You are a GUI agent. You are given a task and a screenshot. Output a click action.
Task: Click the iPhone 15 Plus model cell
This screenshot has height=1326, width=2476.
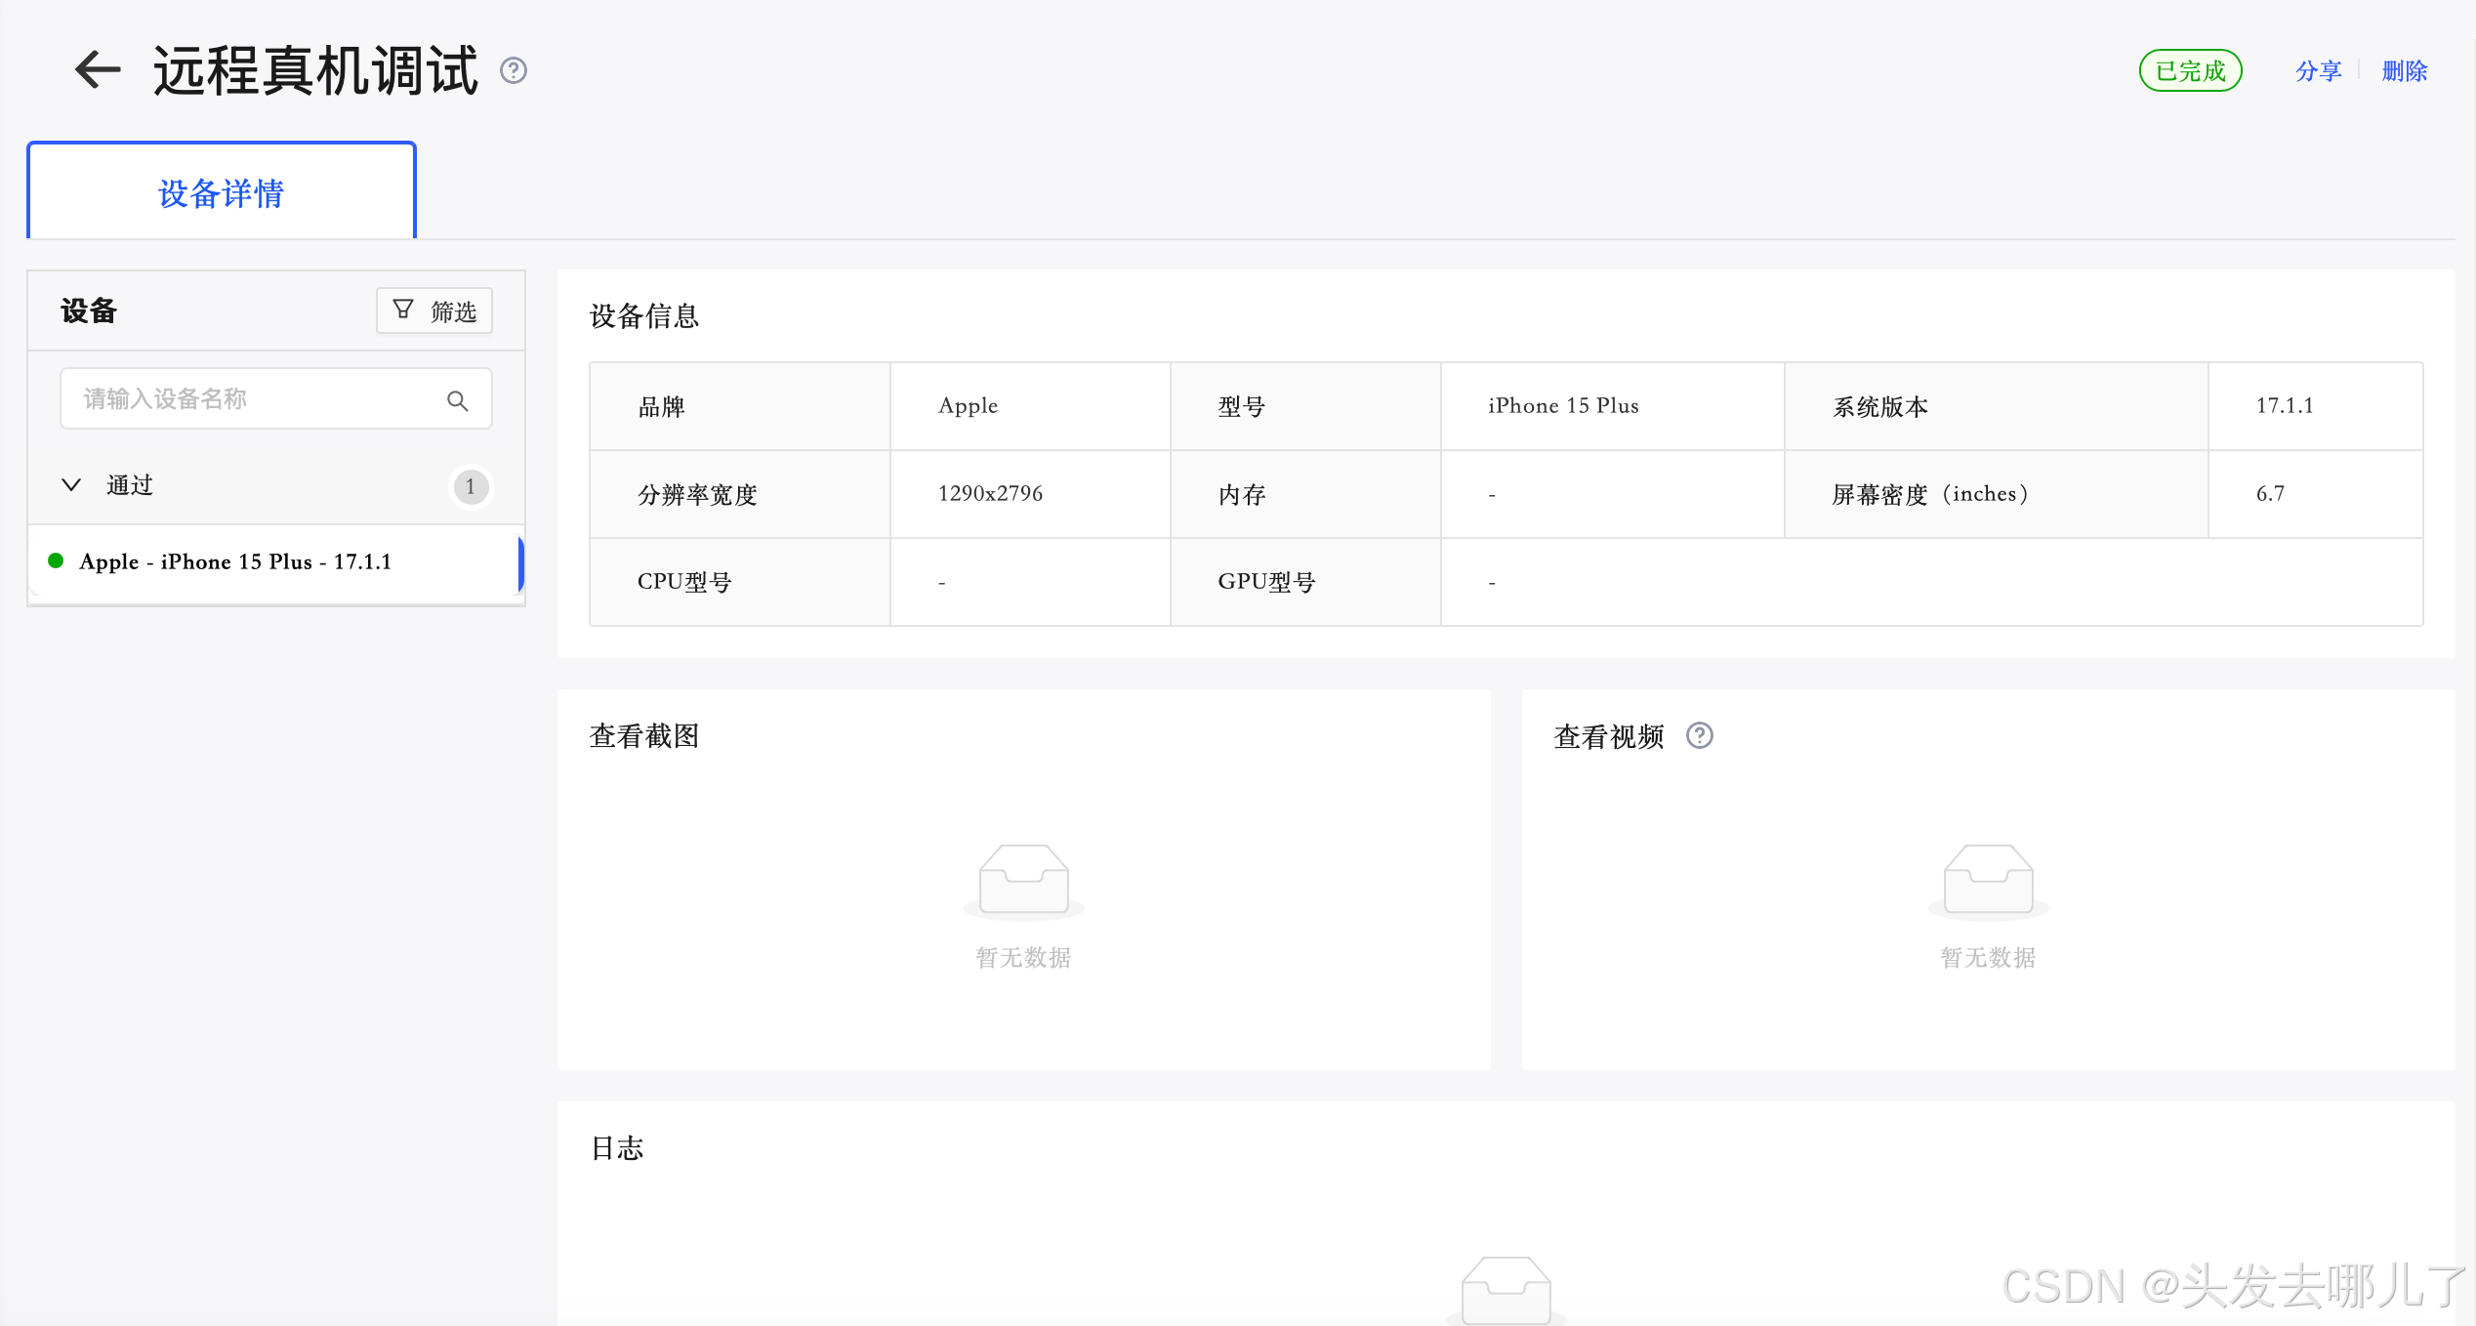[x=1563, y=406]
